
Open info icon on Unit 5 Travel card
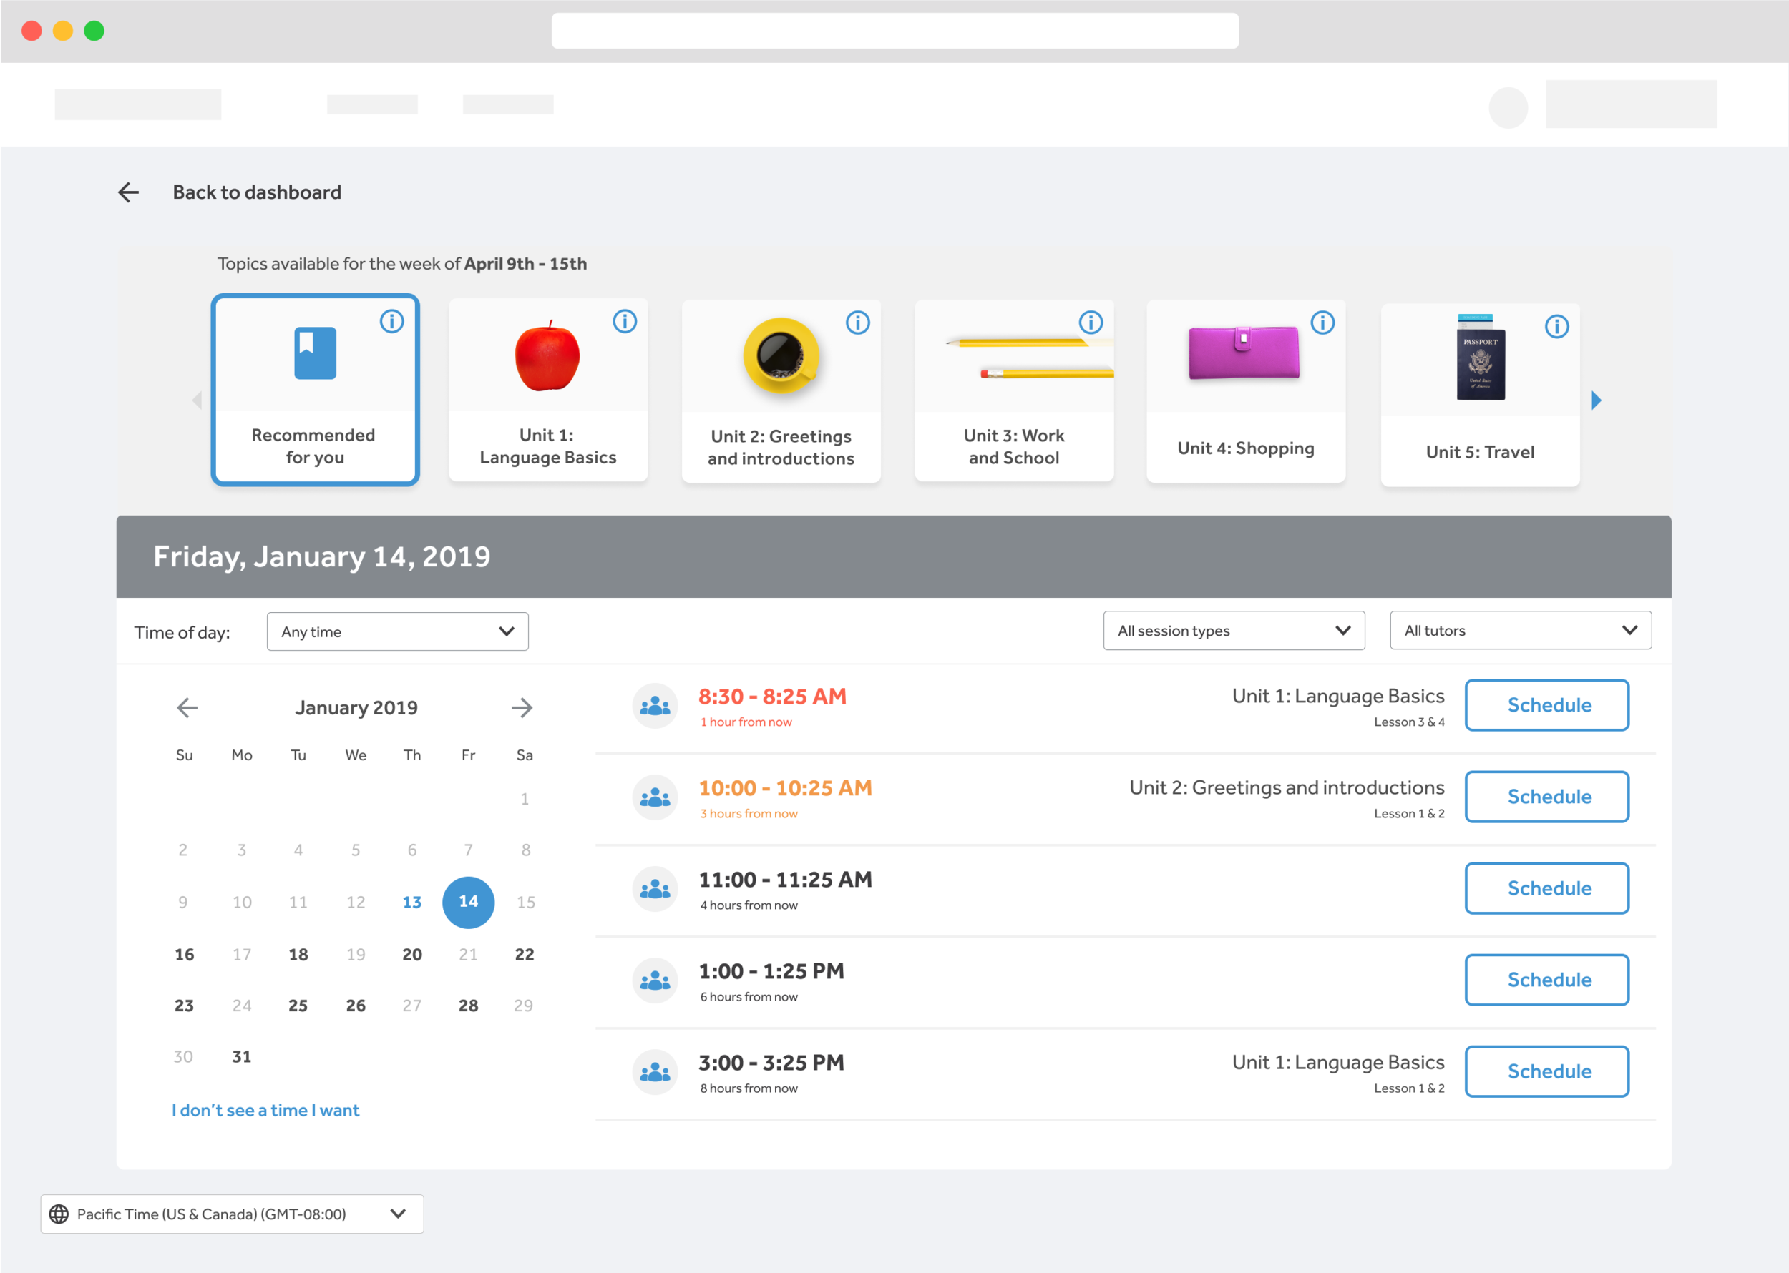1556,327
